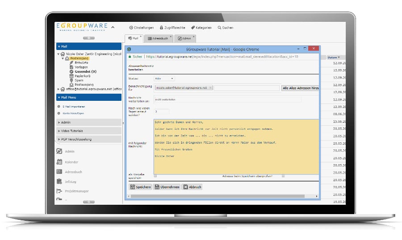Viewport: 402px width, 240px height.
Task: Toggle the als Vorgabe speichern checkbox
Action: (155, 176)
